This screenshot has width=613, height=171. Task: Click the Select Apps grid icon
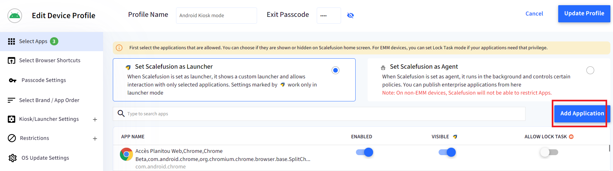pos(12,41)
